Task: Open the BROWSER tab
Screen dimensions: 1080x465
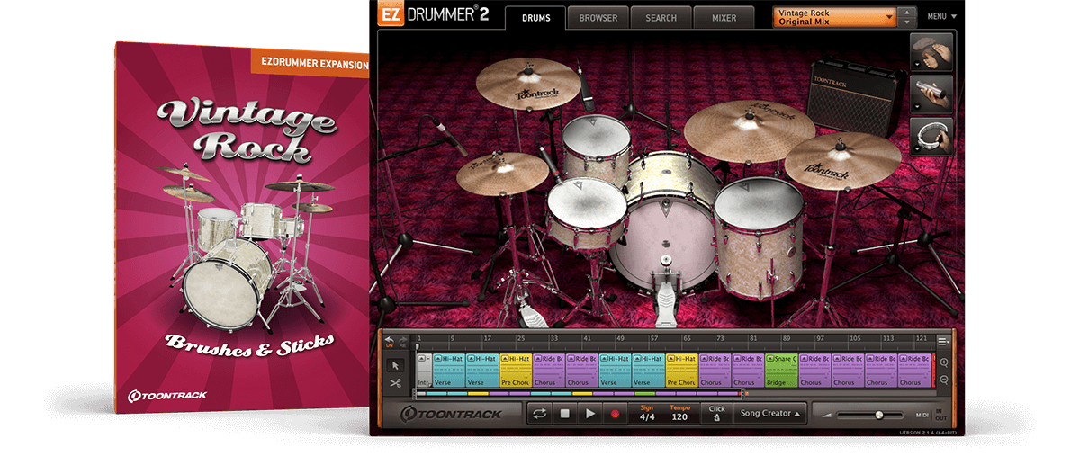Action: click(x=598, y=18)
